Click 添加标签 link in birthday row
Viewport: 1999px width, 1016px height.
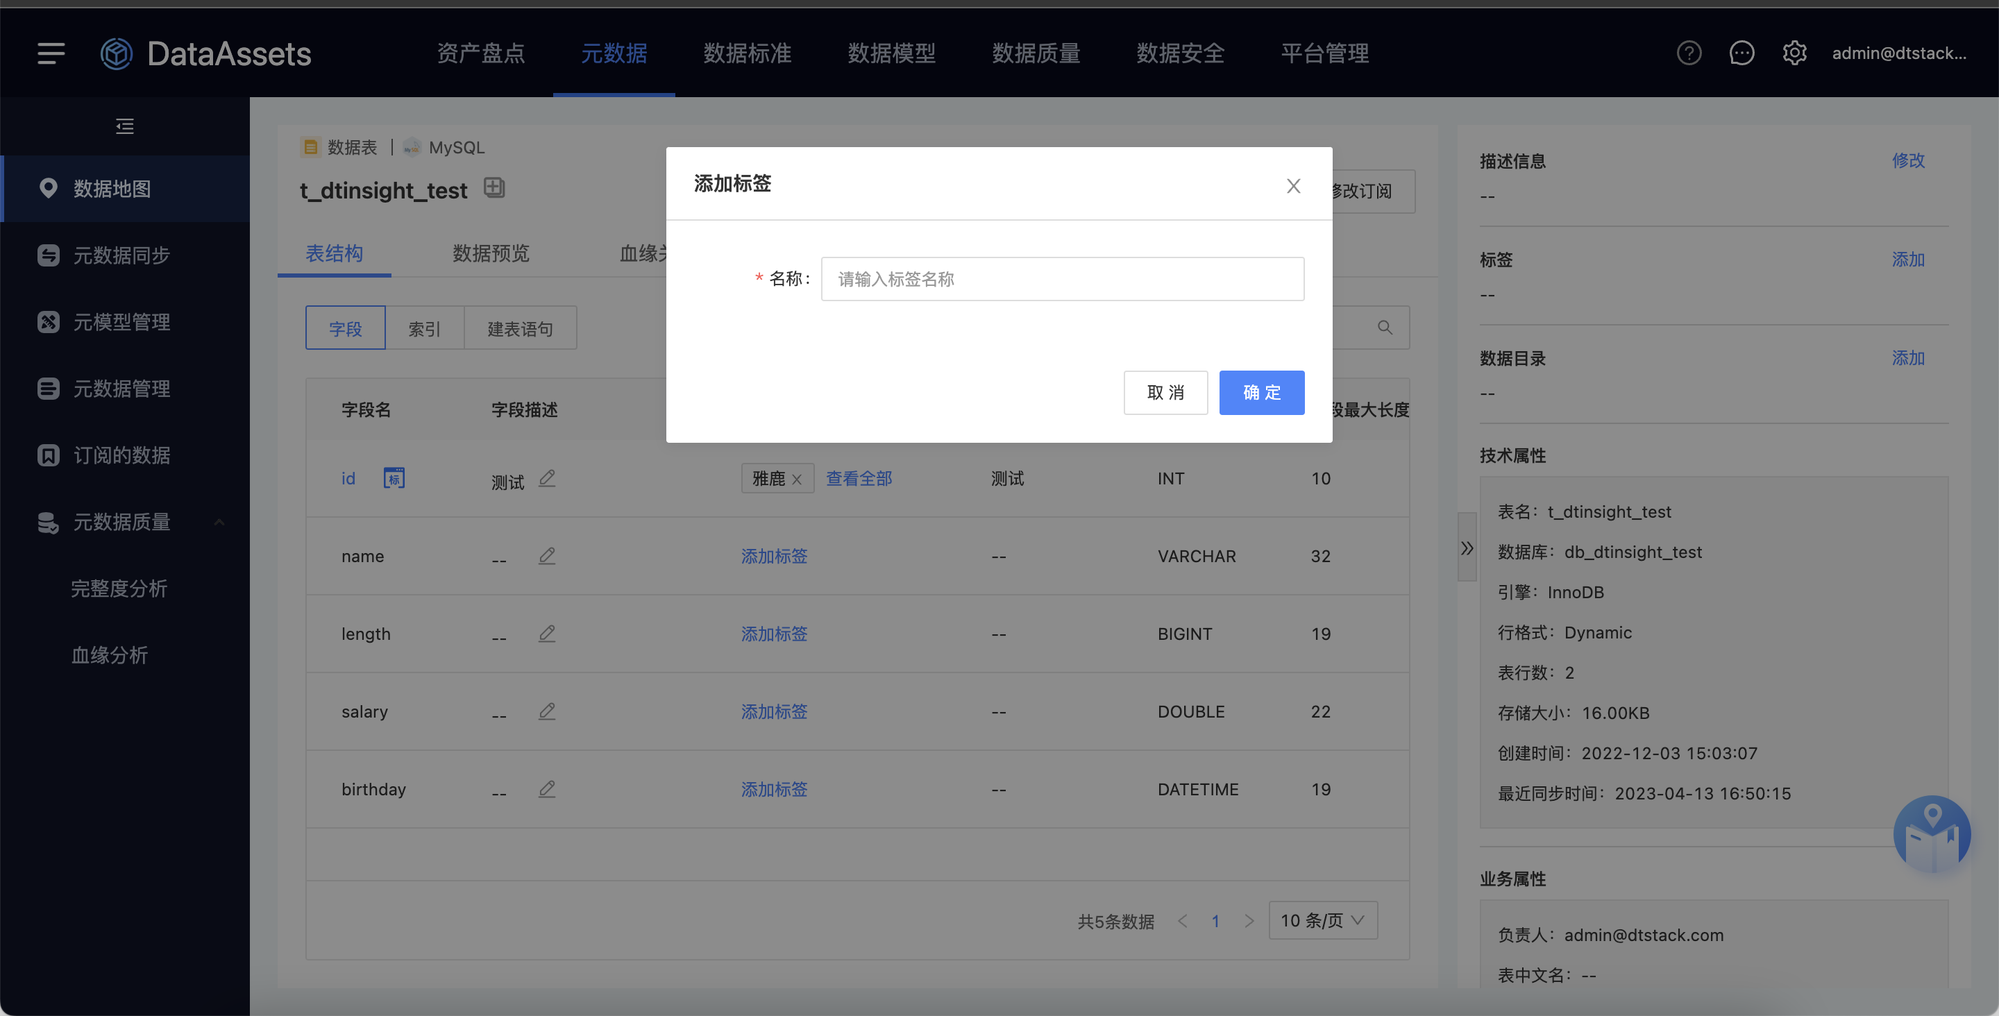point(775,788)
